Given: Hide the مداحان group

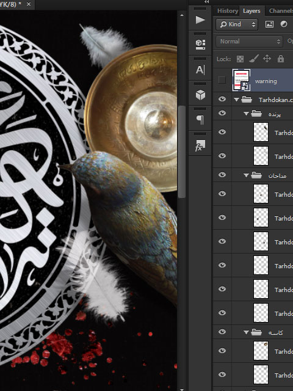Looking at the screenshot, I should tap(222, 175).
